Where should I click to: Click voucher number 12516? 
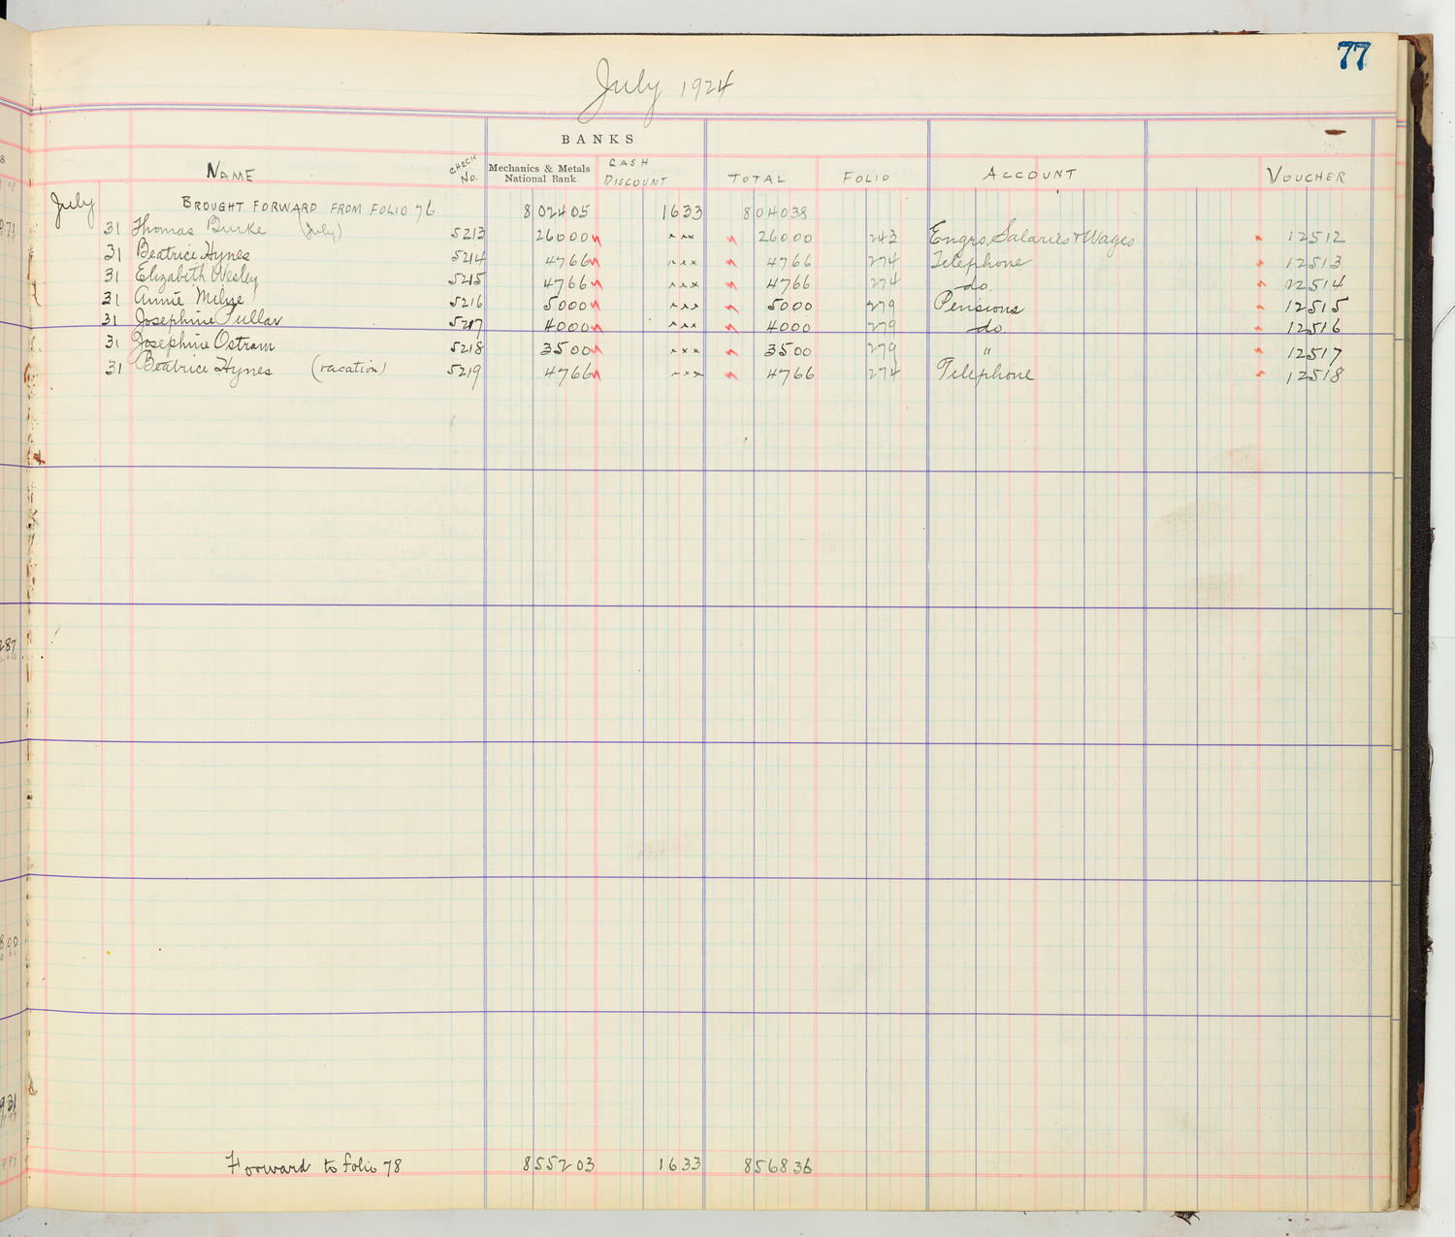(1313, 329)
